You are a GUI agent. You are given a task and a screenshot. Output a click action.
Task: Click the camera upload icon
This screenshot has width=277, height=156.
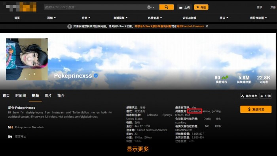click(181, 8)
